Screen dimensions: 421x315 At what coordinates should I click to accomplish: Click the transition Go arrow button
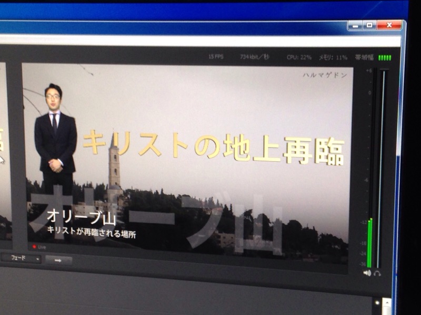[x=58, y=260]
